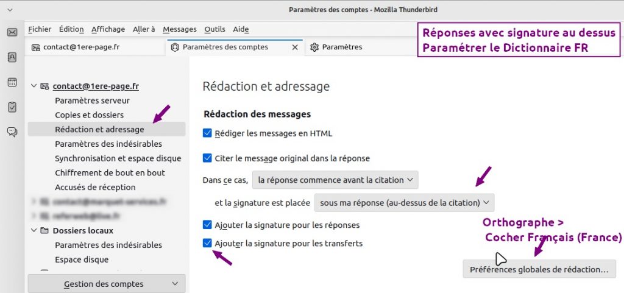Uncheck Citer le message original checkbox

(x=208, y=158)
